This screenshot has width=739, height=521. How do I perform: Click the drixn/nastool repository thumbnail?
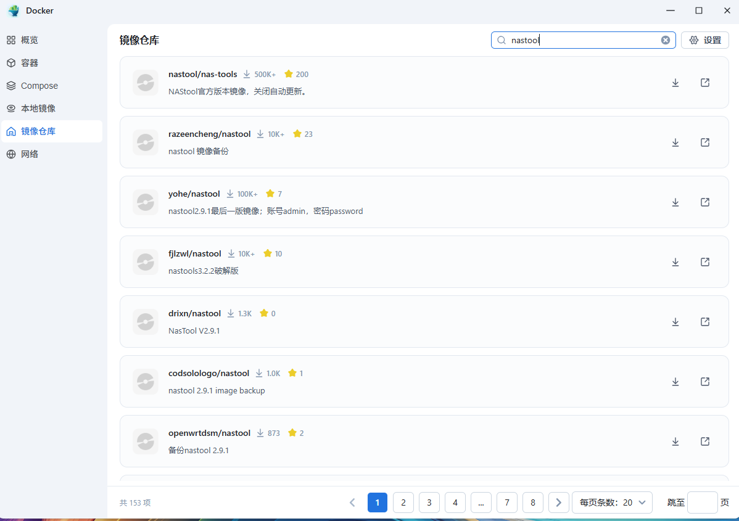click(x=145, y=322)
